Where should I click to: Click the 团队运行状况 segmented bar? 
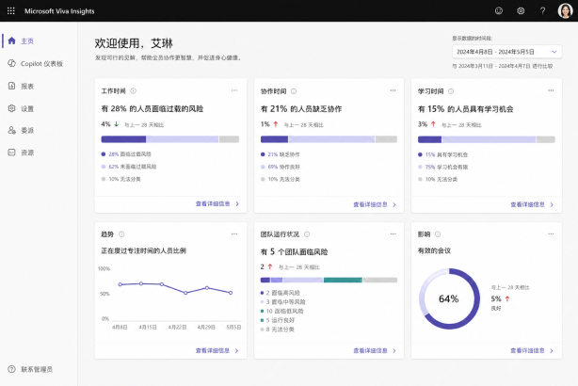(x=329, y=280)
